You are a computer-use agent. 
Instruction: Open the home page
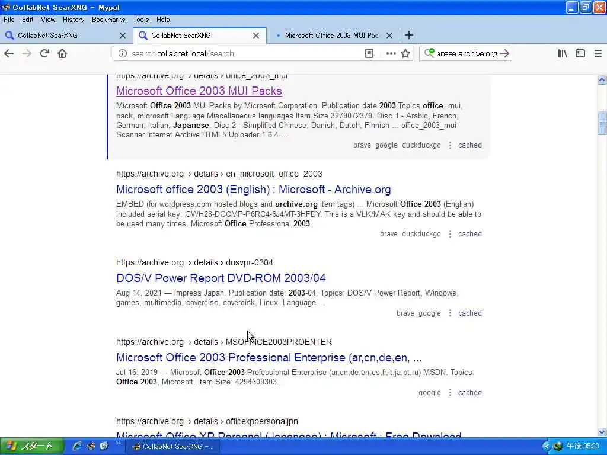click(x=62, y=53)
